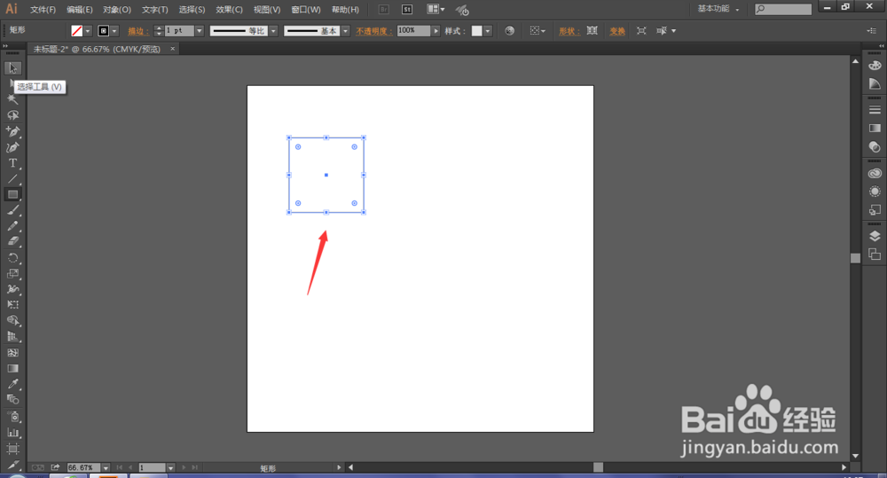The width and height of the screenshot is (887, 478).
Task: Select the Rectangle tool
Action: 12,194
